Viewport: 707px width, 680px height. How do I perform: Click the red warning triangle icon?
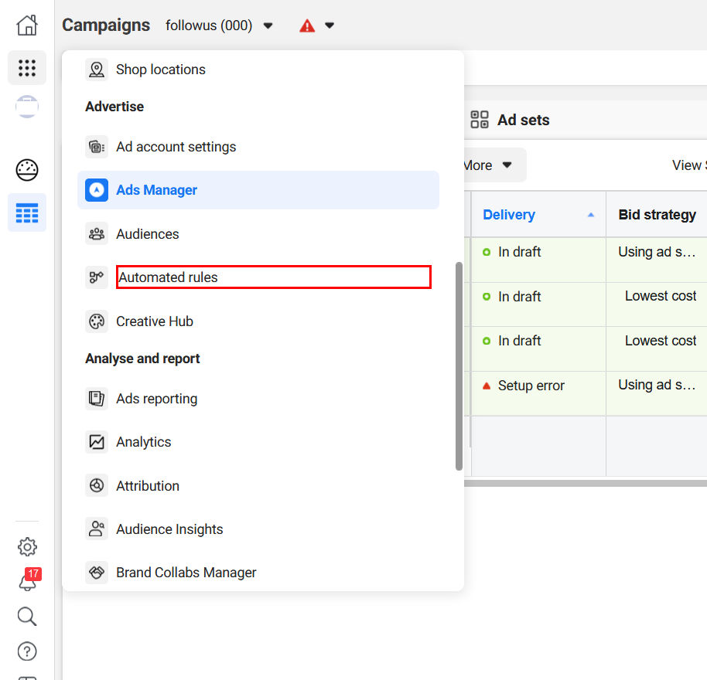[x=307, y=25]
